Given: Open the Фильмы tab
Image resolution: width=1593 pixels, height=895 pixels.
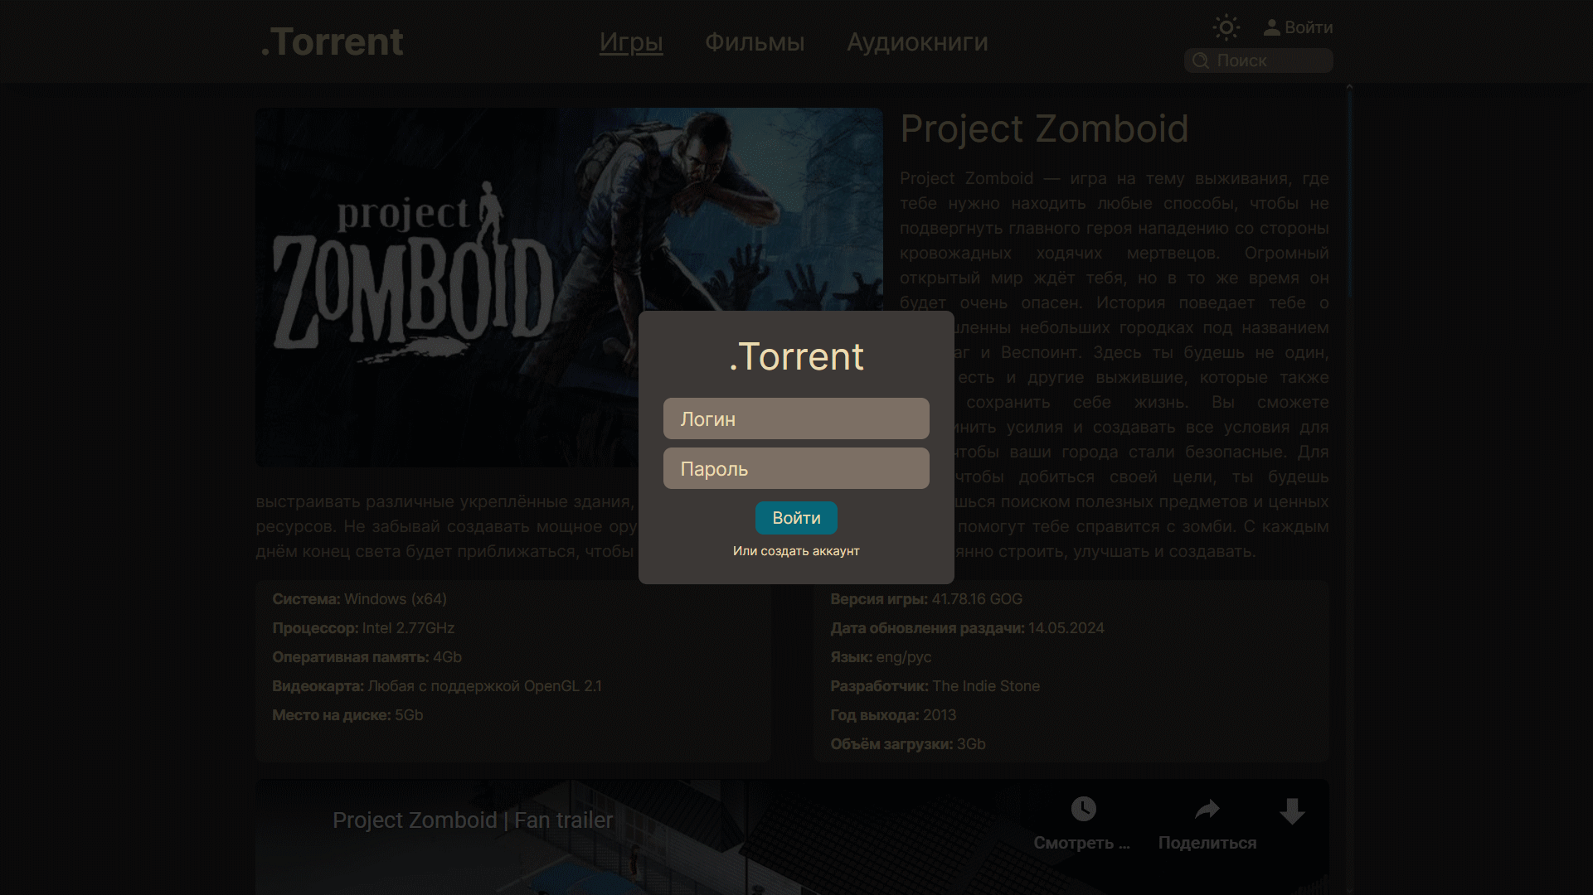Looking at the screenshot, I should [x=755, y=41].
